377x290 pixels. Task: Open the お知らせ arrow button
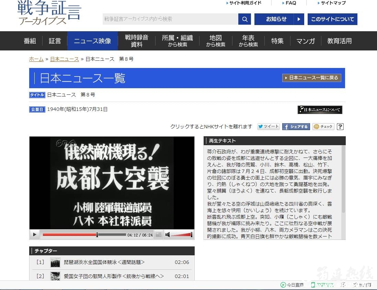pos(299,19)
